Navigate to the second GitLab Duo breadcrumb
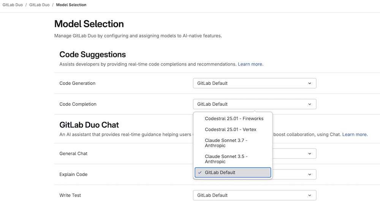Viewport: 380px width, 204px height. point(39,5)
